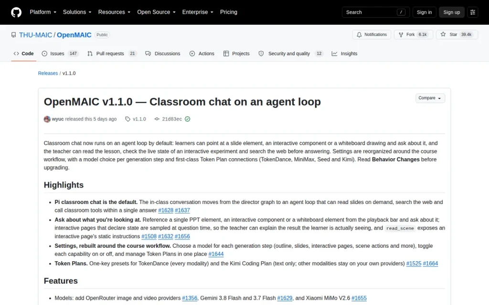Open pull request #1629
The image size is (489, 305).
tap(285, 298)
